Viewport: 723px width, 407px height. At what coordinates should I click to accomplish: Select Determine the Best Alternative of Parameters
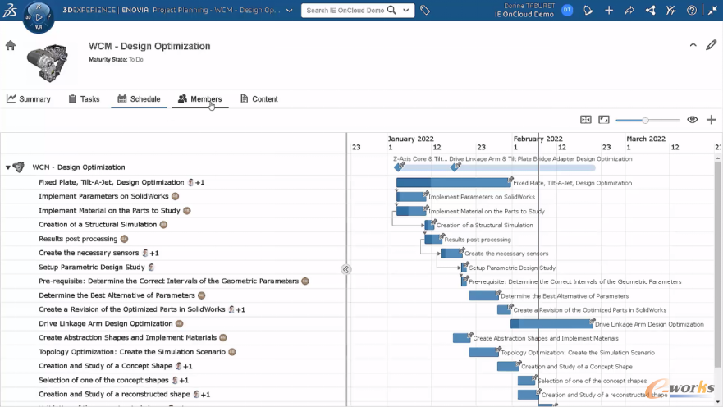pos(117,295)
